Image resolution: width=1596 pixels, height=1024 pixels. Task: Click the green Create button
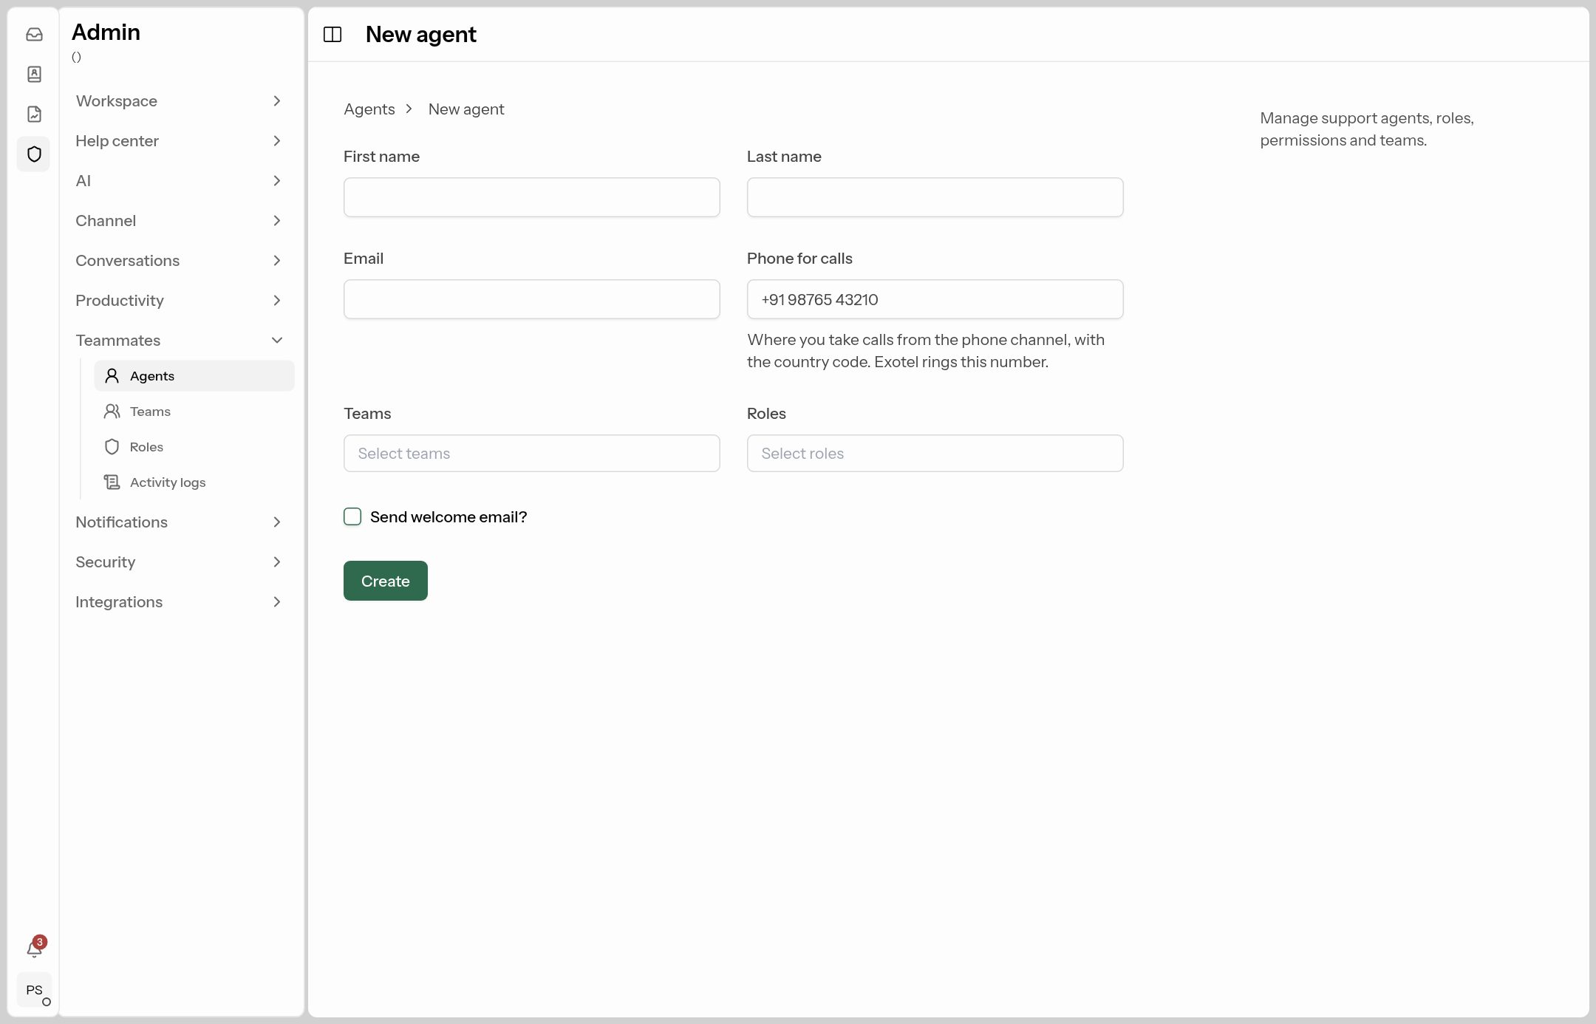pyautogui.click(x=385, y=581)
